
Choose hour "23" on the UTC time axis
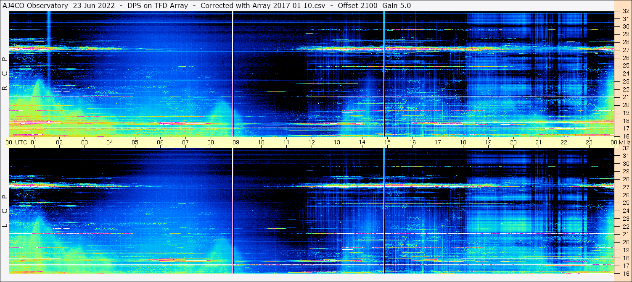pyautogui.click(x=589, y=142)
